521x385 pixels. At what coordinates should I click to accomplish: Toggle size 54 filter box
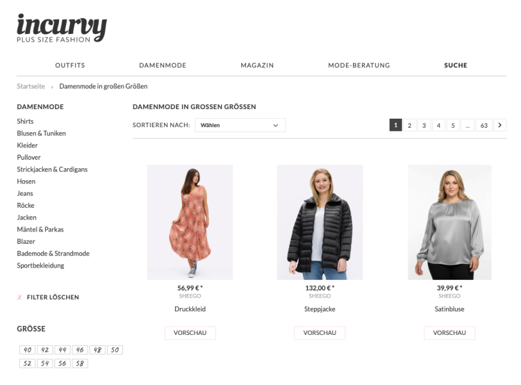click(45, 363)
